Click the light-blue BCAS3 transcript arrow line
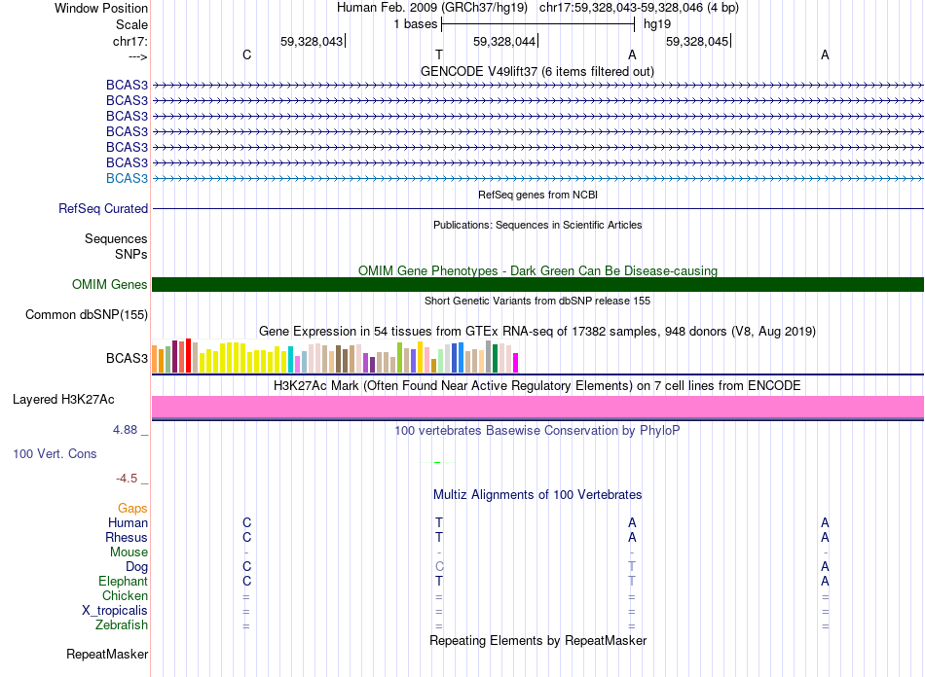The height and width of the screenshot is (677, 925). pos(537,178)
